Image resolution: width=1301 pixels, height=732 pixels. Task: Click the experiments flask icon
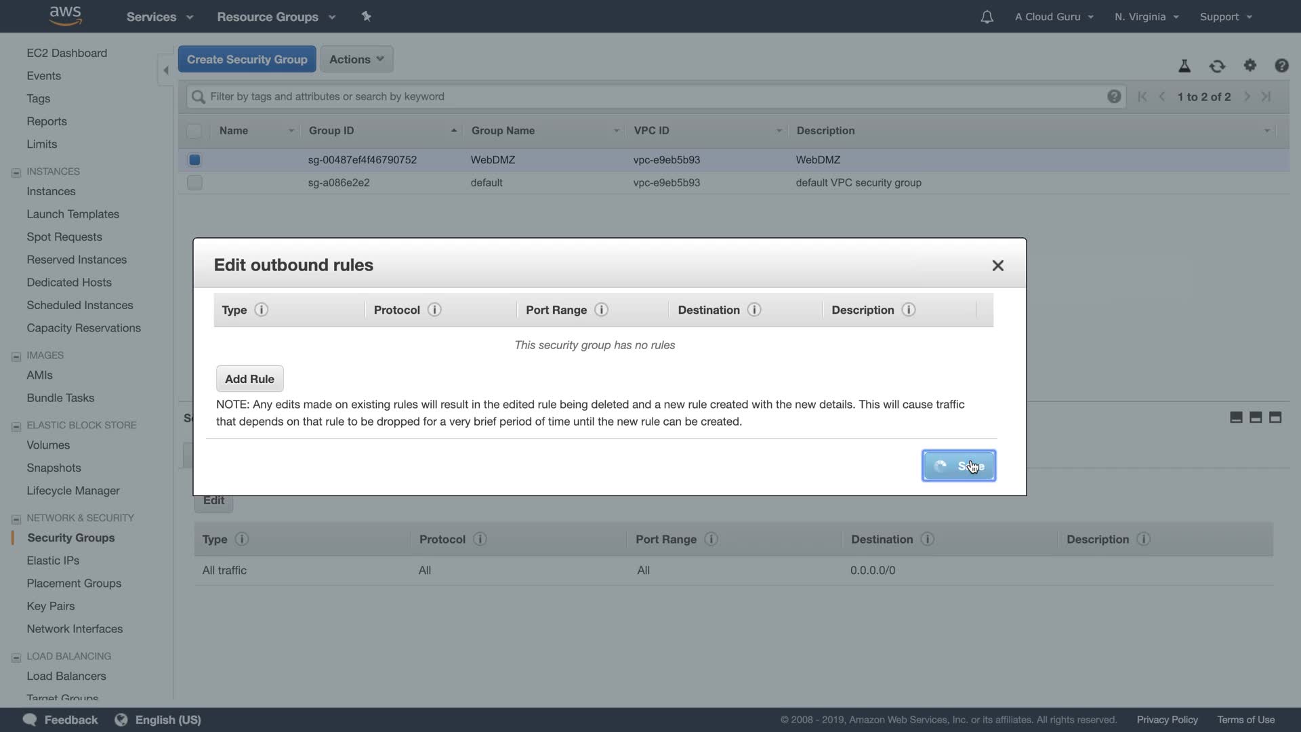coord(1184,66)
